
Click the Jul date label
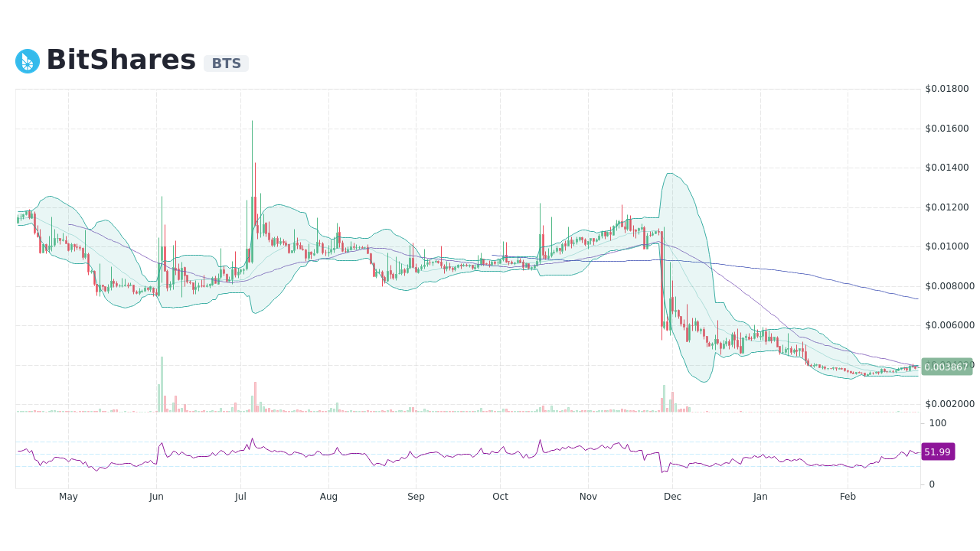click(240, 497)
